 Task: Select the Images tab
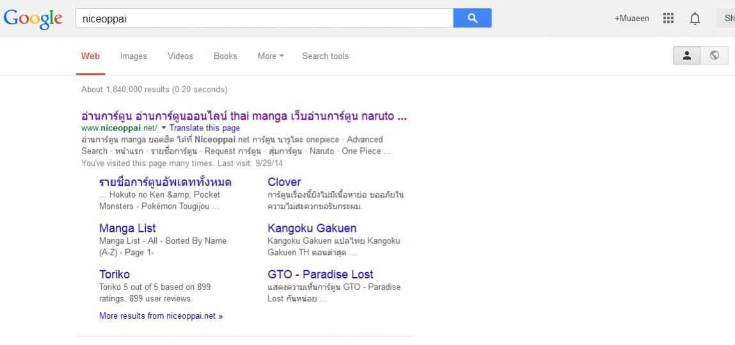[133, 56]
